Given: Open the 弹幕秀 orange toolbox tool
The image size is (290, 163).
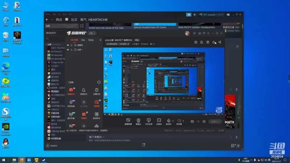Looking at the screenshot, I should [84, 116].
